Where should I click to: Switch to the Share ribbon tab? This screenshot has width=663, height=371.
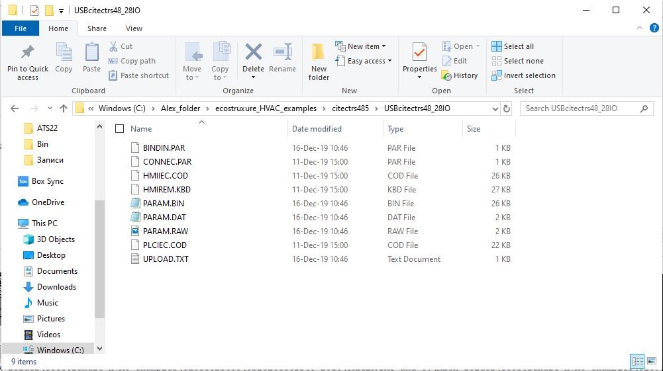97,28
